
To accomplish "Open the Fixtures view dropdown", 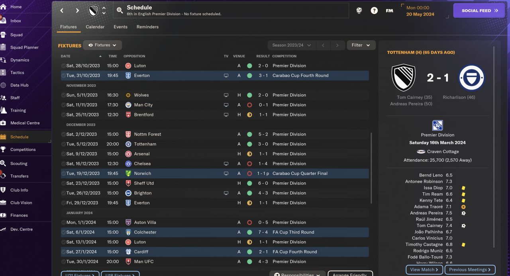I will 102,45.
